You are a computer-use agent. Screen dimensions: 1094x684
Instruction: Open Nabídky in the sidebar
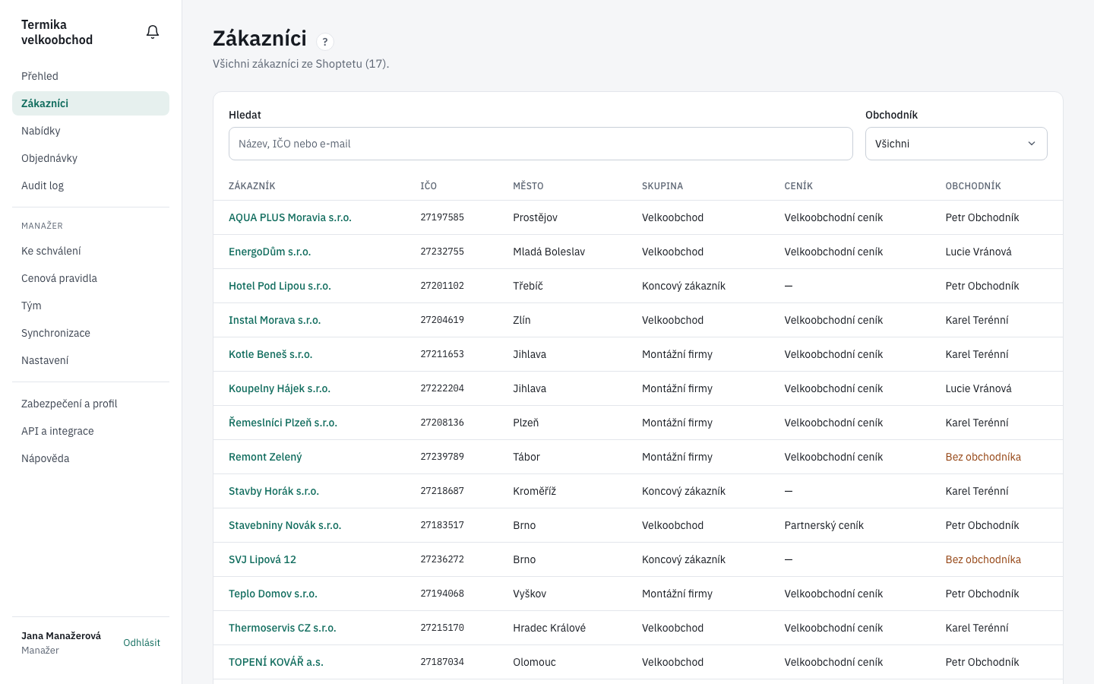90,131
